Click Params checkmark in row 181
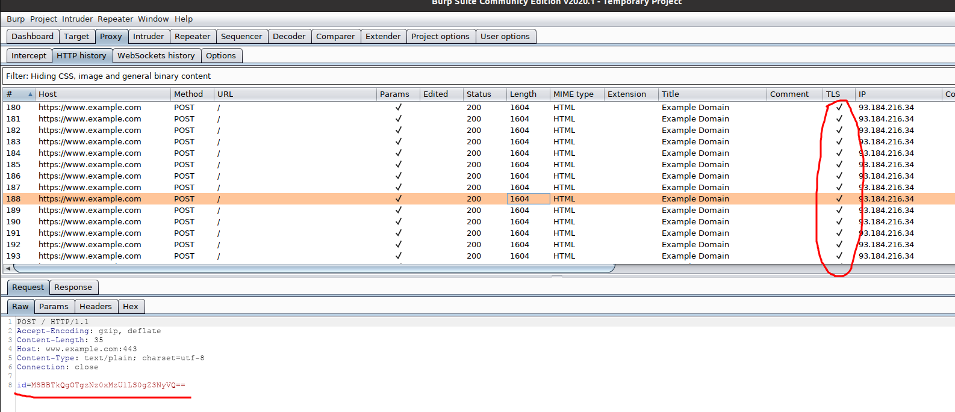This screenshot has height=412, width=955. 398,119
